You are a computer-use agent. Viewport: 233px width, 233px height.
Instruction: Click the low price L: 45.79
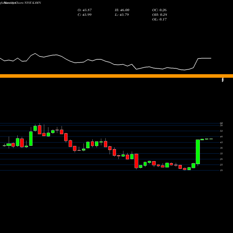coord(122,15)
